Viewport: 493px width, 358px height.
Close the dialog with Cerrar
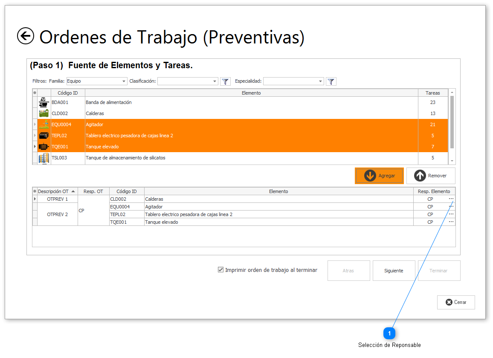click(456, 302)
